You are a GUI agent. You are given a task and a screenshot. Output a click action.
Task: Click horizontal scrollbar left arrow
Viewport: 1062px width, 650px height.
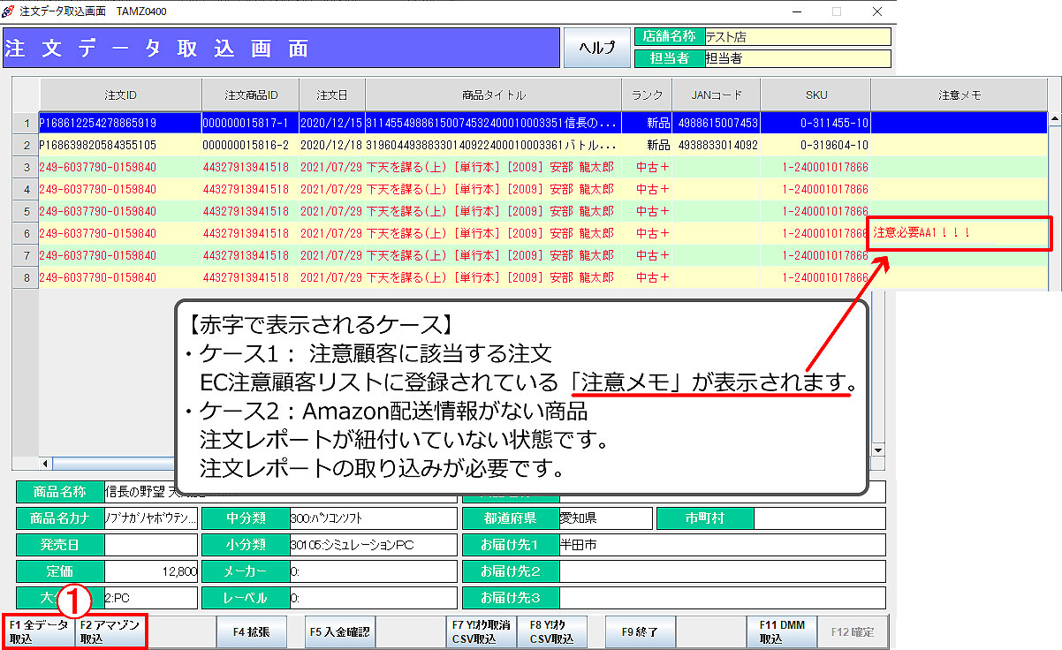point(45,463)
